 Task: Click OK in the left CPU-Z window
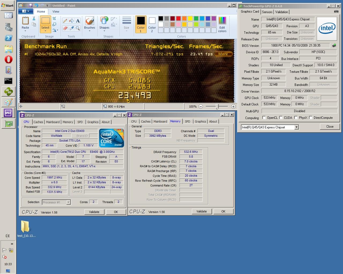coord(116,212)
